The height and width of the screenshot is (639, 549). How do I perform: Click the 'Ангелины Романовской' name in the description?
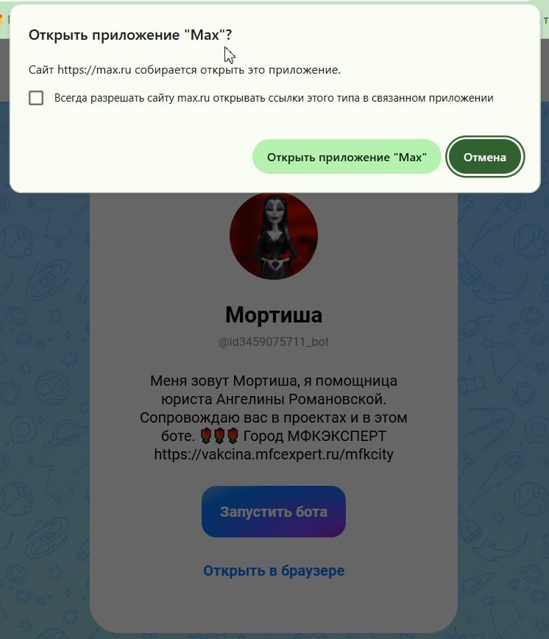301,399
